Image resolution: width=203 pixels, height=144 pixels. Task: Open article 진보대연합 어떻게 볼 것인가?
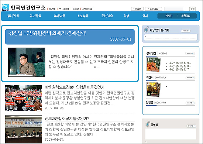pyautogui.click(x=67, y=119)
